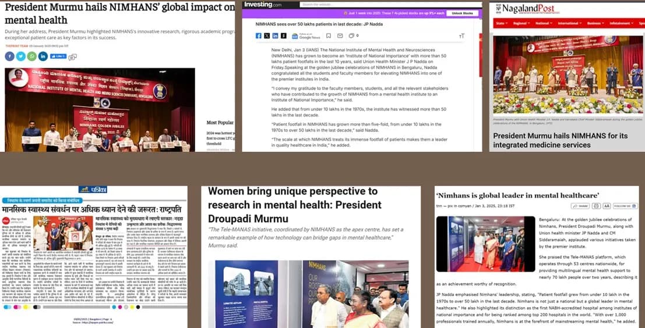Click Twitter share icon under ThePrint byline
Viewport: 645px width, 328px height.
point(21,56)
